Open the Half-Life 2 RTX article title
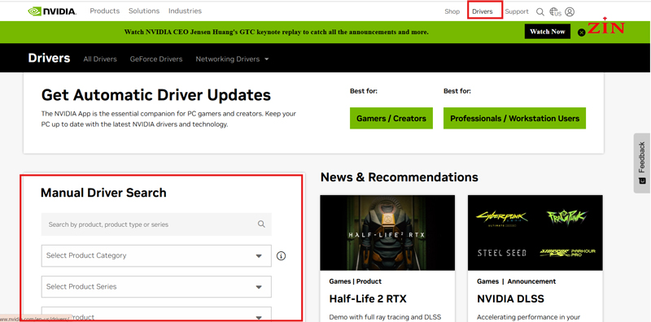The height and width of the screenshot is (322, 651). 368,298
